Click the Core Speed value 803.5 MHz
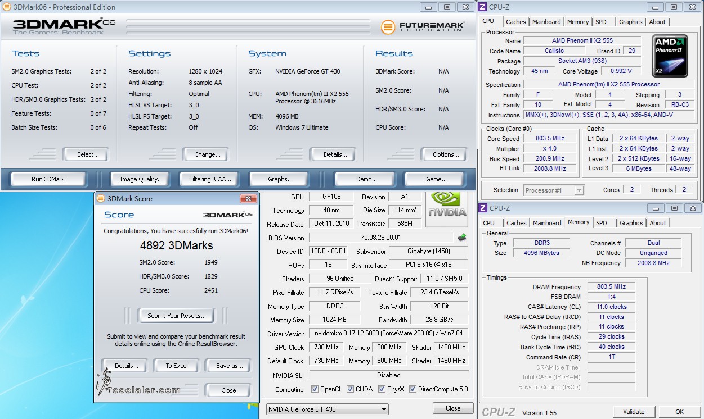The width and height of the screenshot is (704, 419). [550, 139]
